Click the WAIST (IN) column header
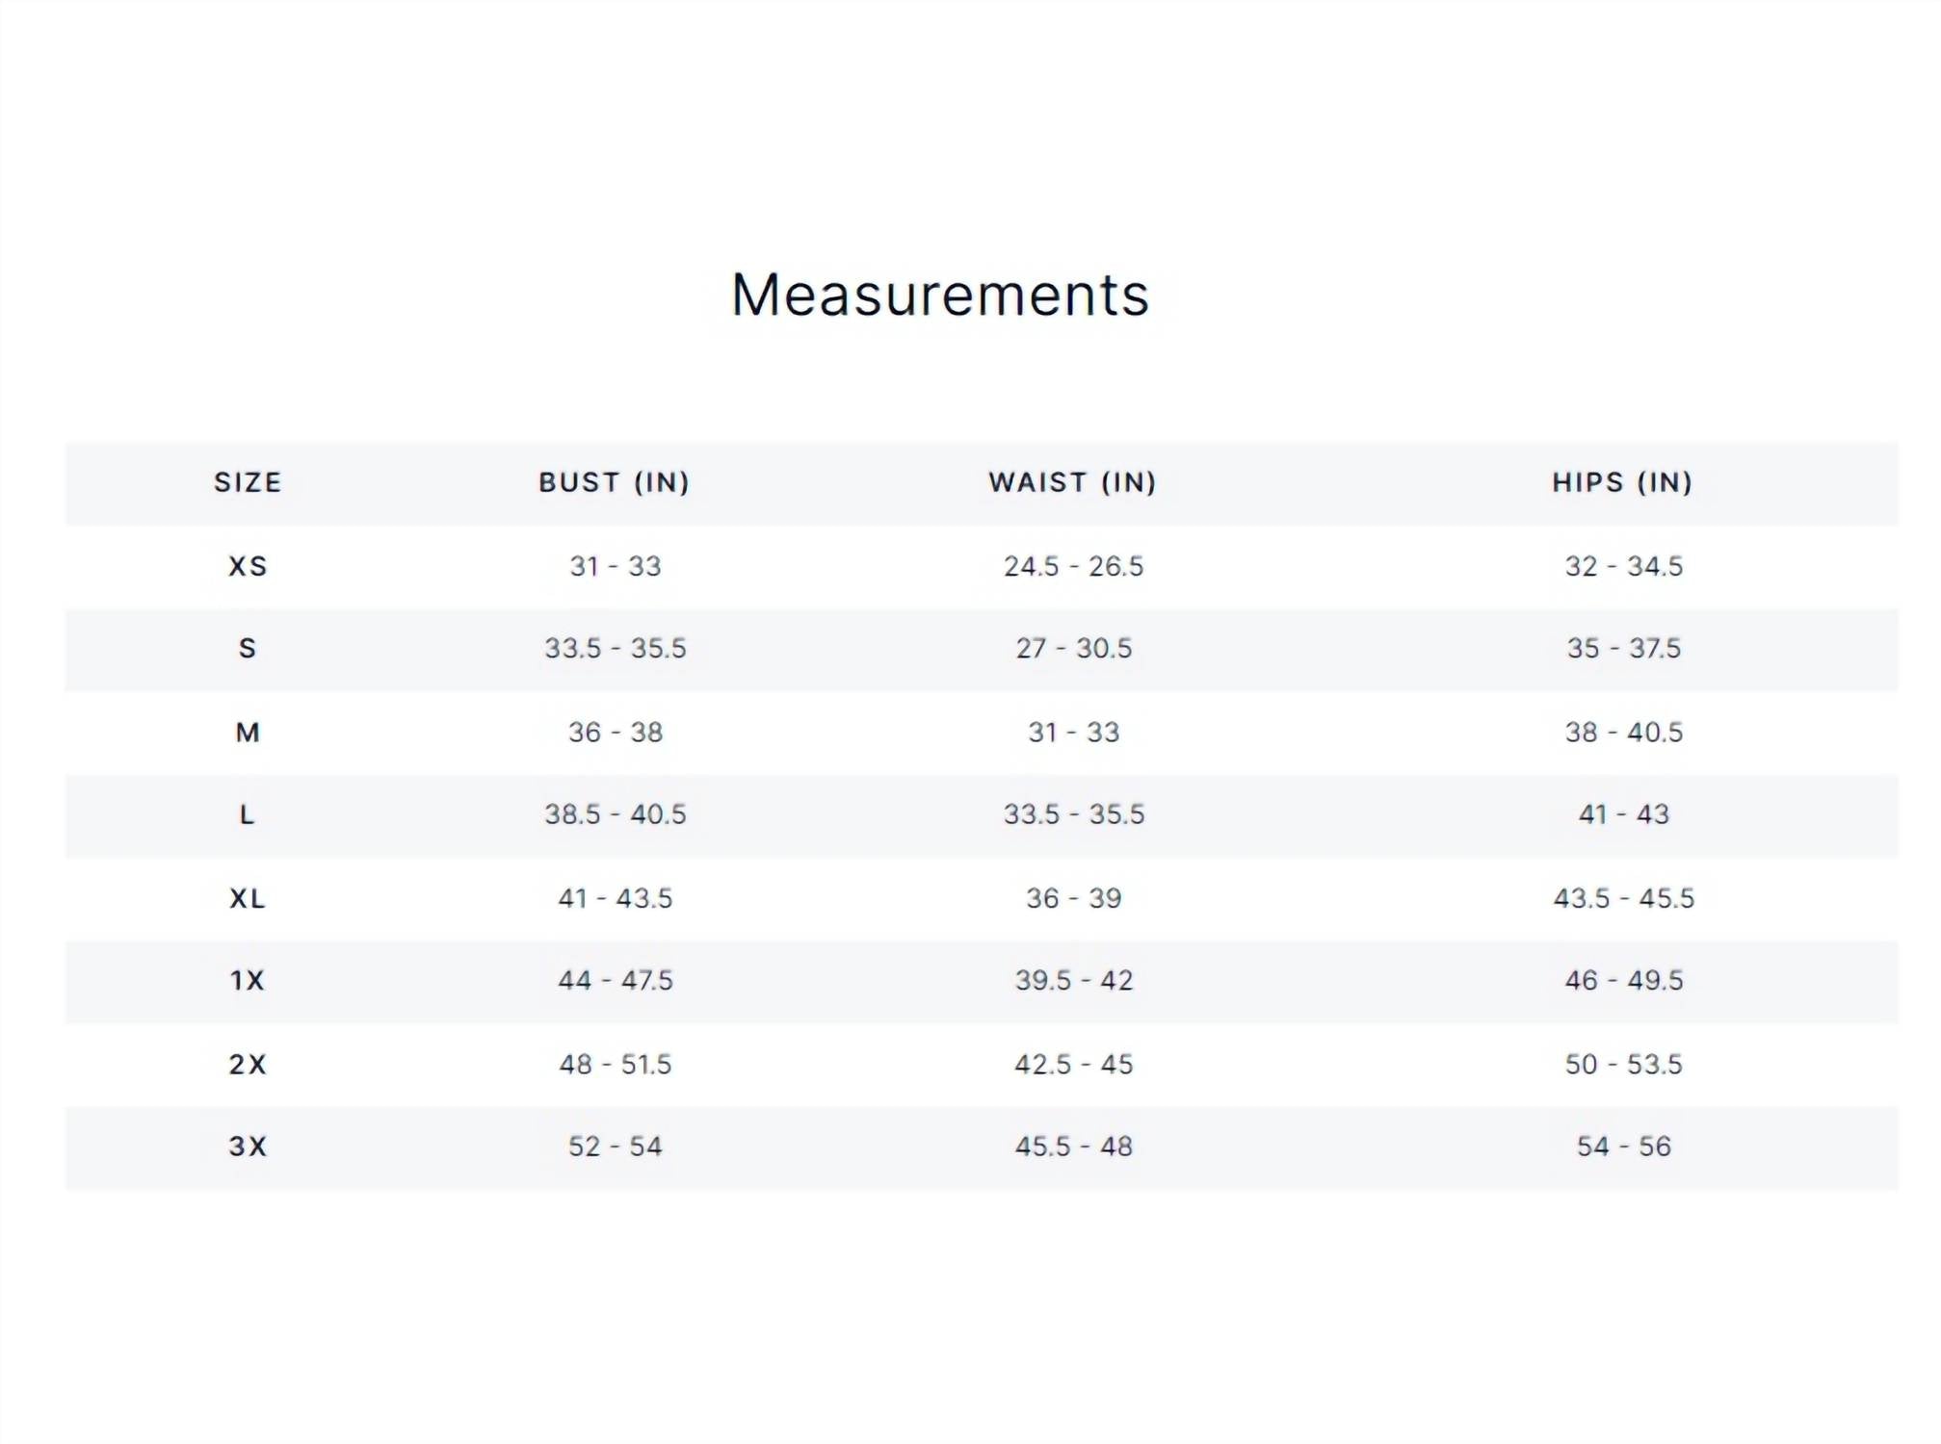This screenshot has width=1941, height=1444. pos(1072,482)
